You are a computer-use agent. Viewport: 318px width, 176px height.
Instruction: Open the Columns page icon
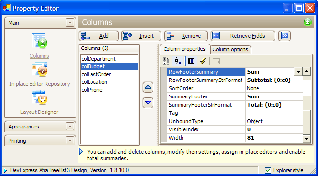[x=40, y=41]
